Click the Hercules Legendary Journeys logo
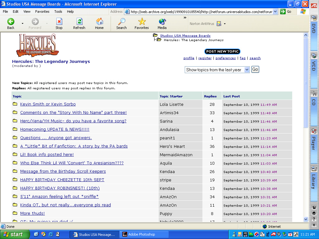 37,45
